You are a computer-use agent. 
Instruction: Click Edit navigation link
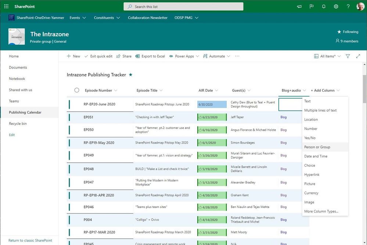click(x=12, y=135)
